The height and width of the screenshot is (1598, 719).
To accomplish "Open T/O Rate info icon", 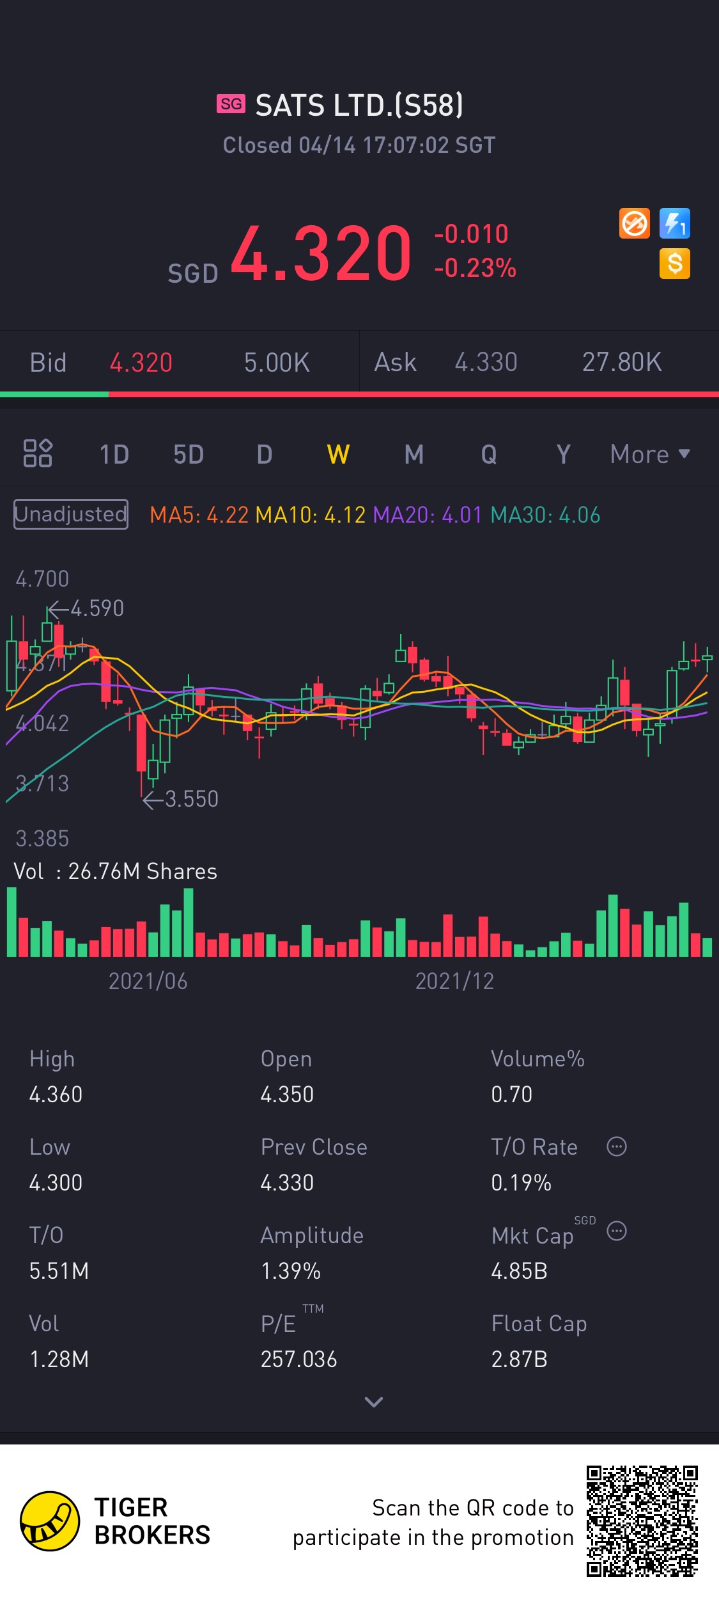I will 617,1146.
